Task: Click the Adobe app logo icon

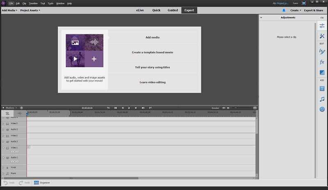Action: [3, 3]
